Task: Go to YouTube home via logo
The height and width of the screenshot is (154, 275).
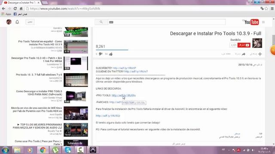Action: (x=251, y=22)
